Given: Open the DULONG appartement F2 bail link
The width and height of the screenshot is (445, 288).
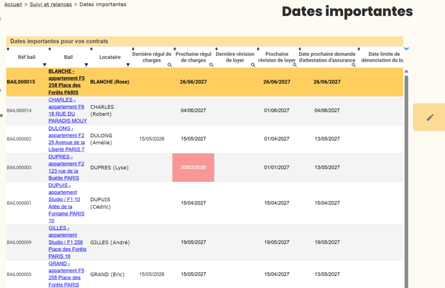Looking at the screenshot, I should point(66,139).
